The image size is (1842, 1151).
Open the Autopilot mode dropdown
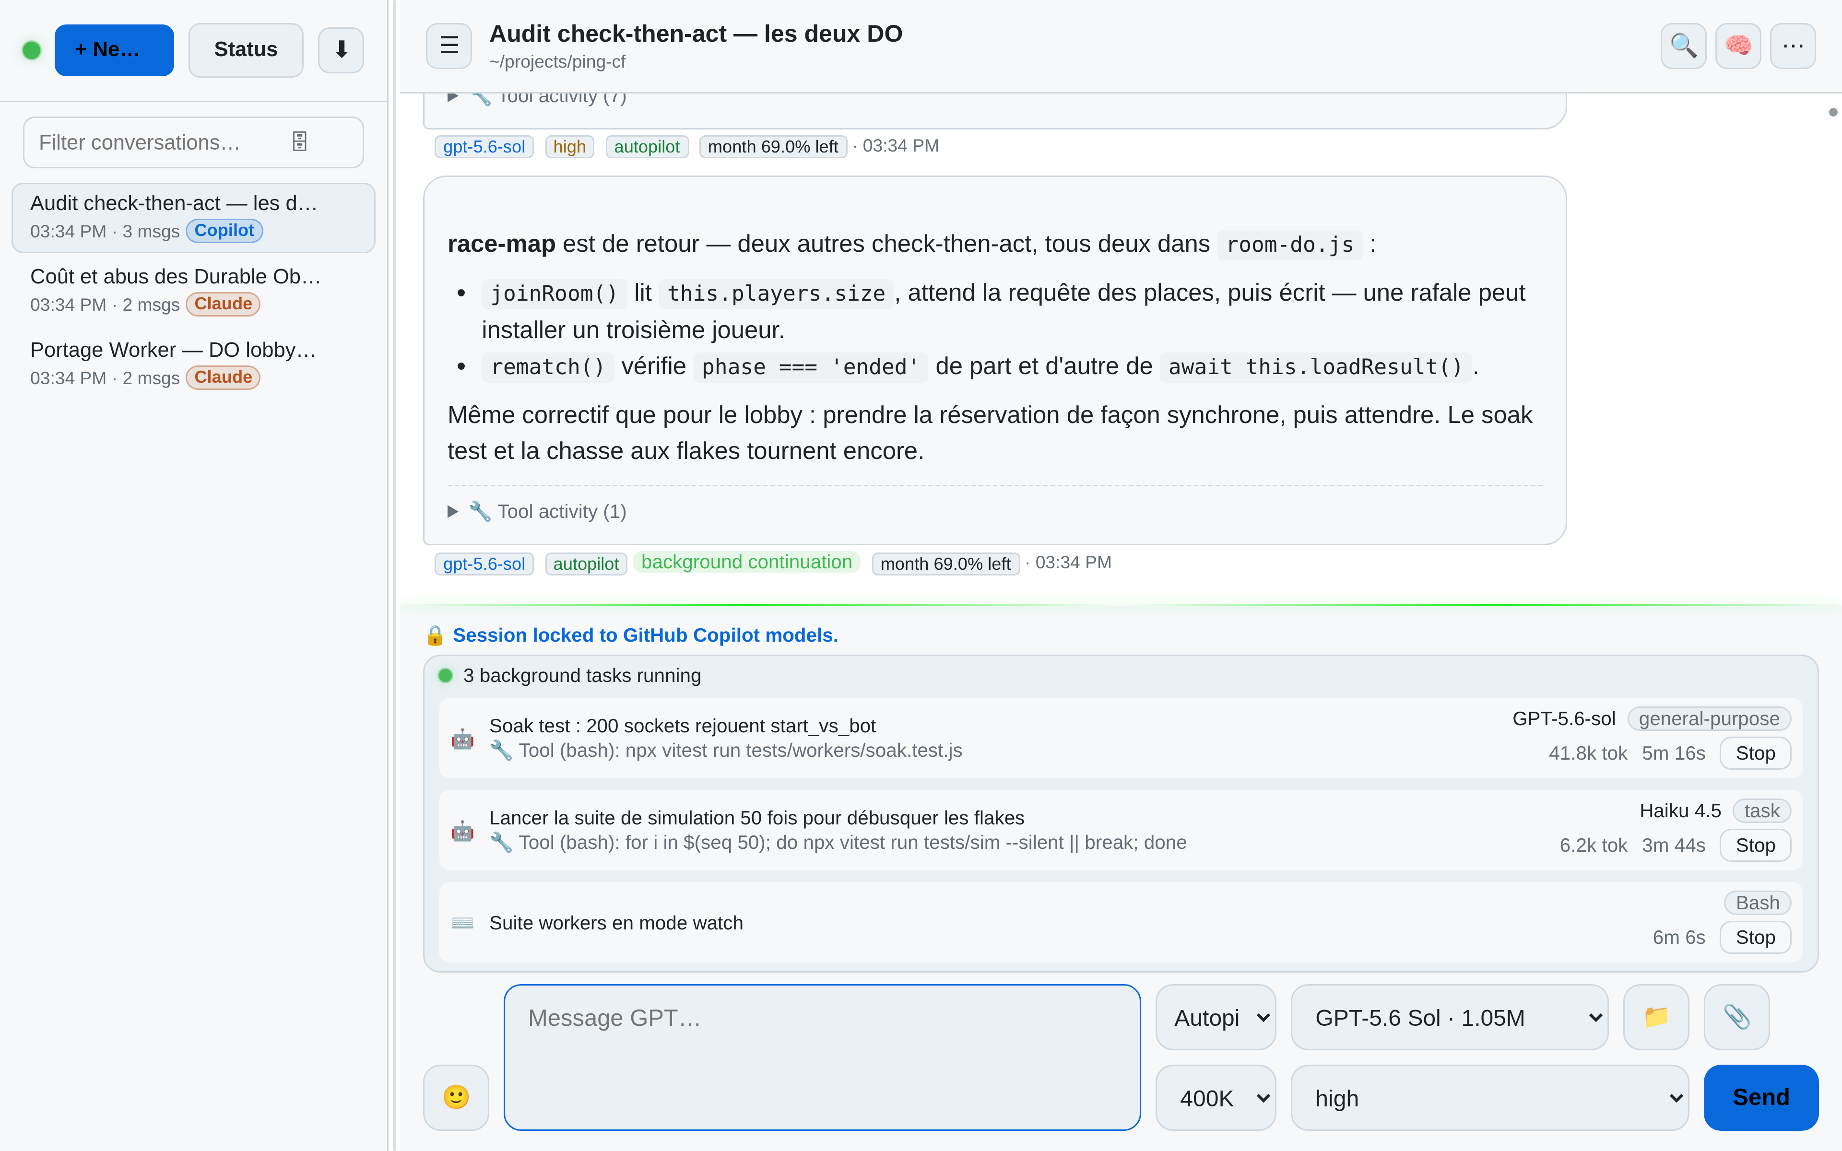[x=1216, y=1017]
